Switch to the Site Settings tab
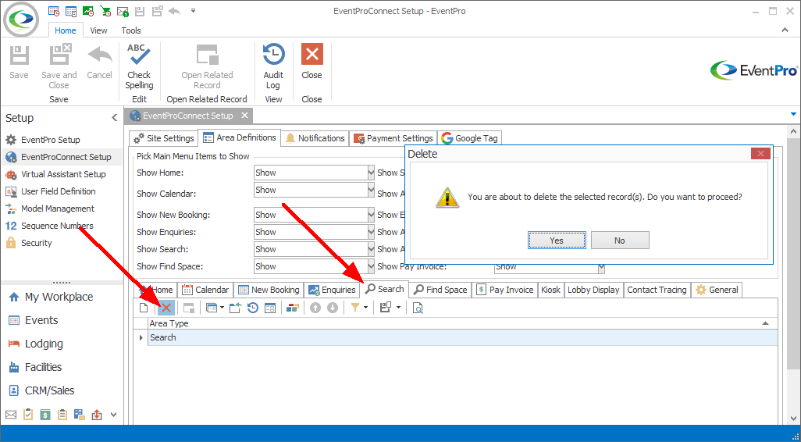This screenshot has width=801, height=442. [x=163, y=138]
